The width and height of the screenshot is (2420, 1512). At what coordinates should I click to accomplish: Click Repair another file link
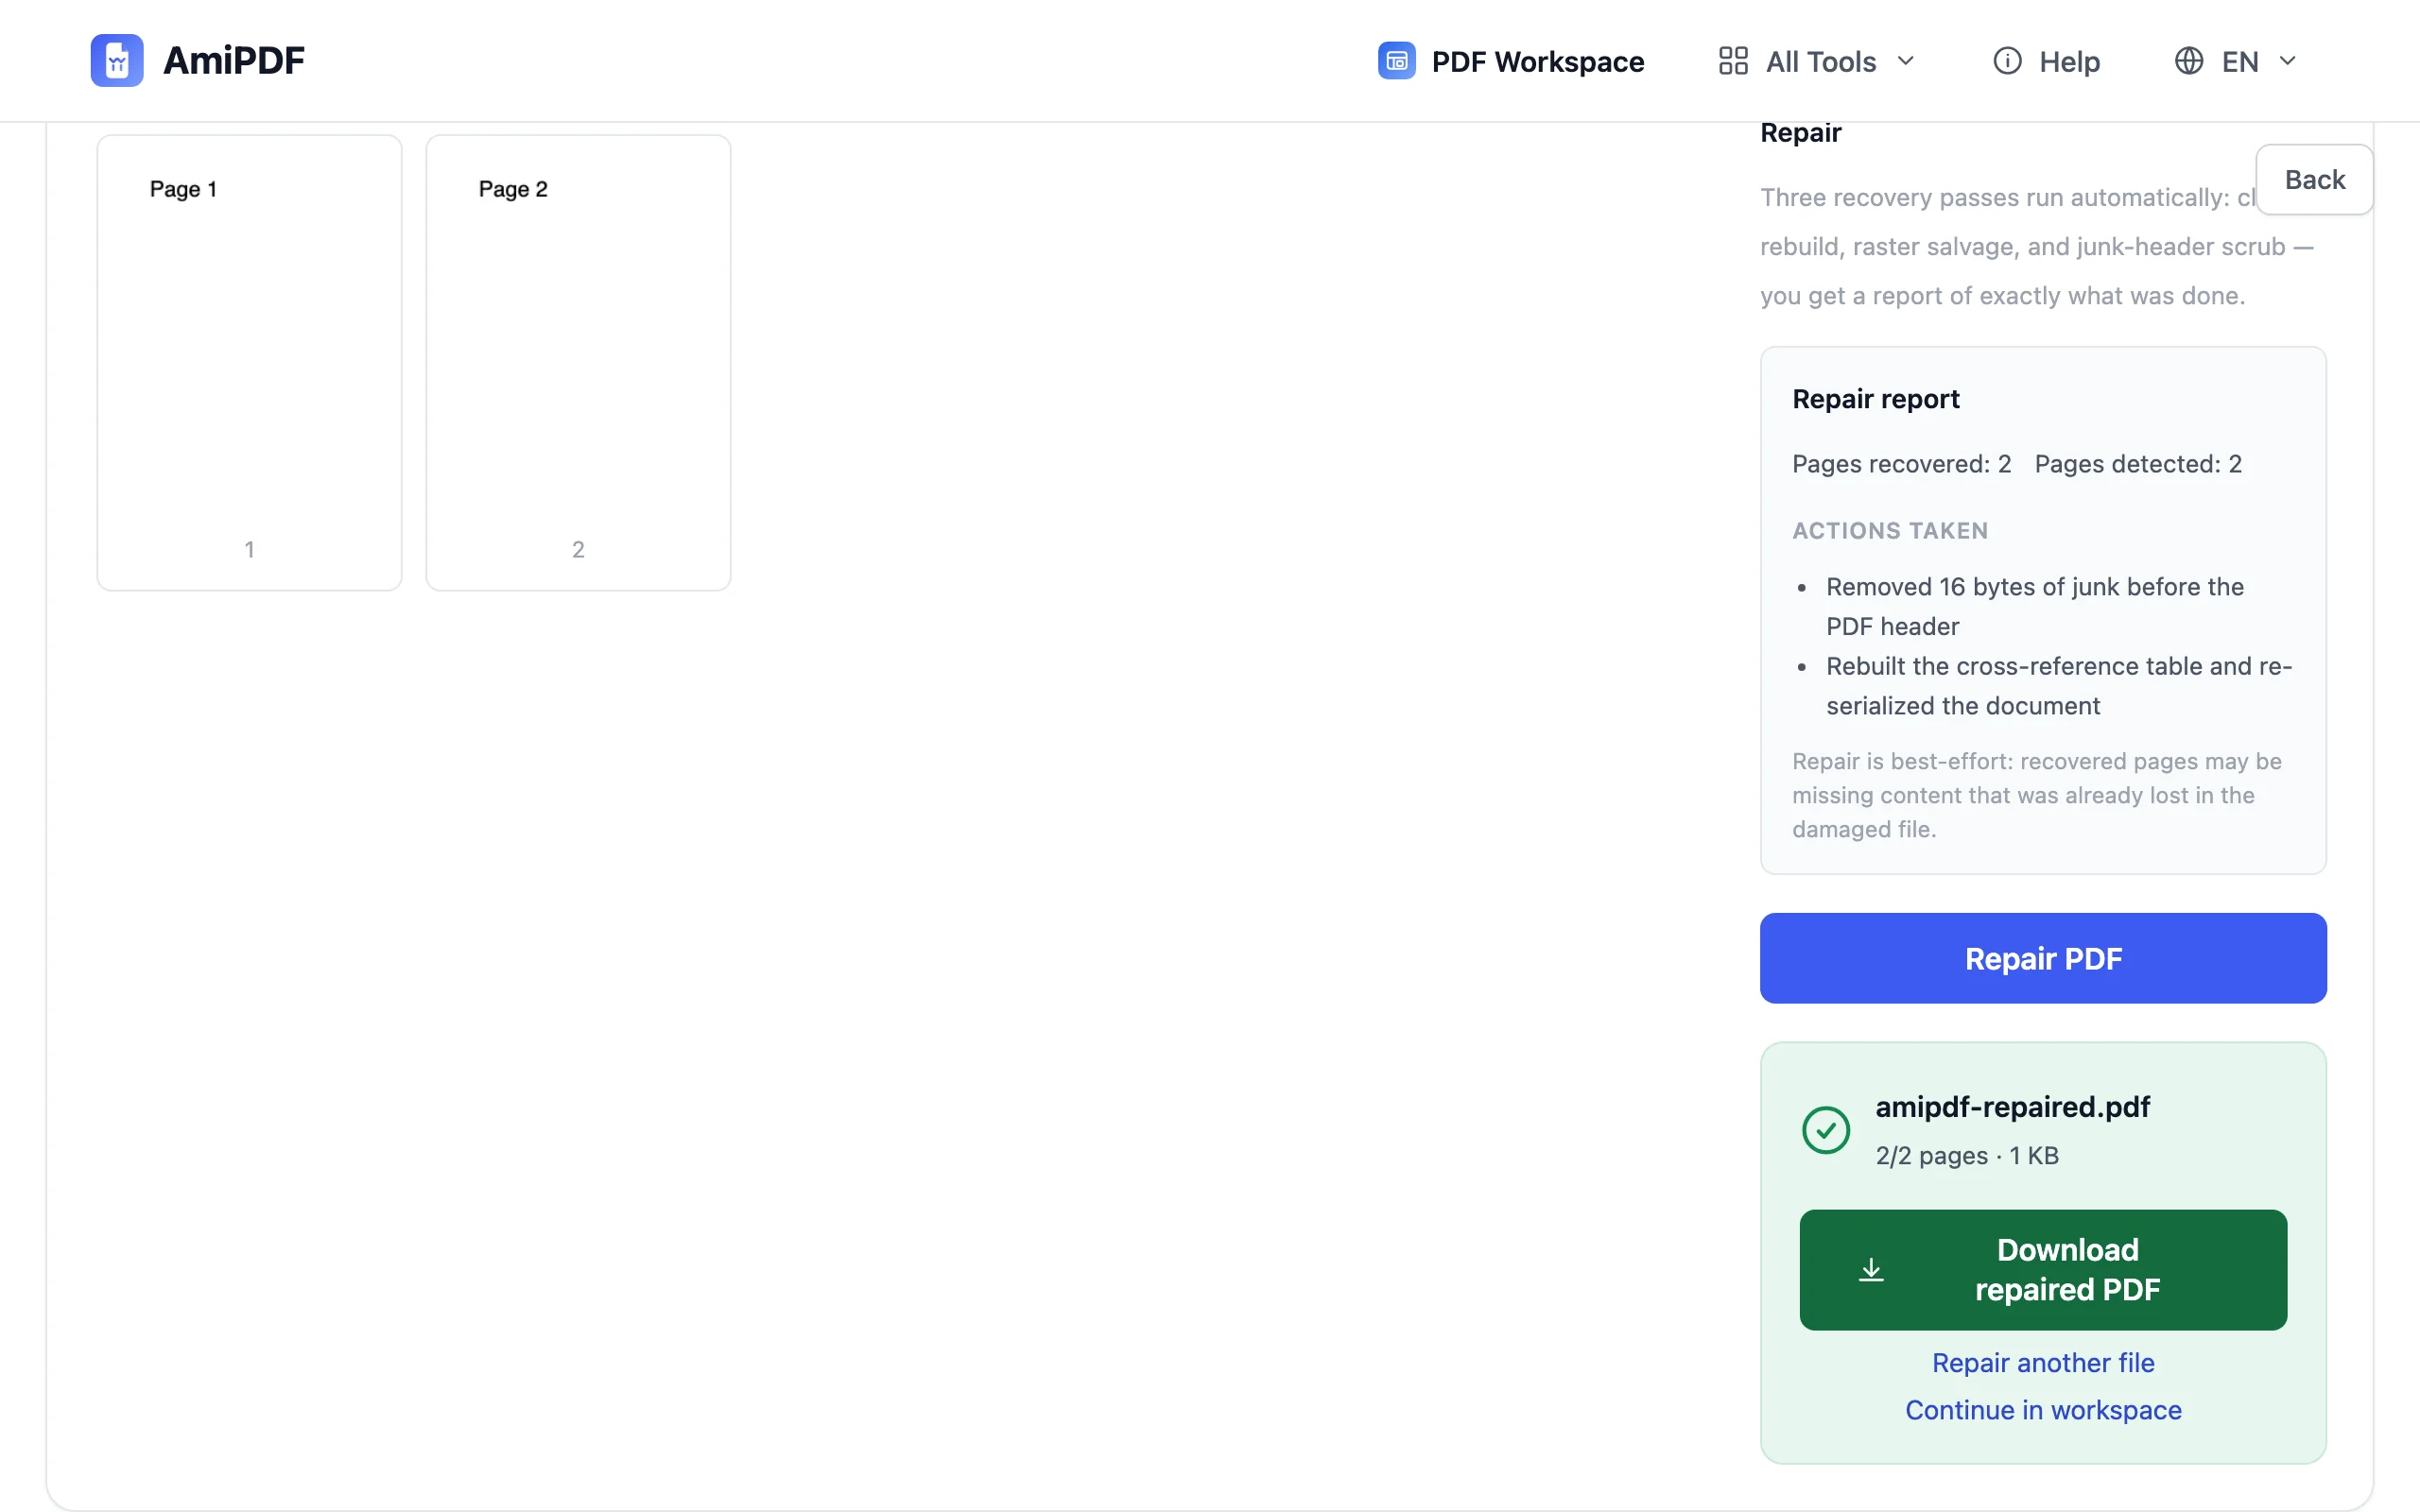2043,1362
